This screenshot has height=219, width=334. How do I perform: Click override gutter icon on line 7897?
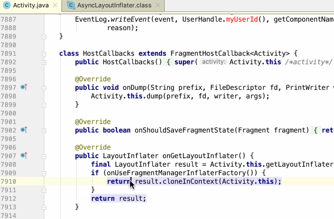point(24,87)
